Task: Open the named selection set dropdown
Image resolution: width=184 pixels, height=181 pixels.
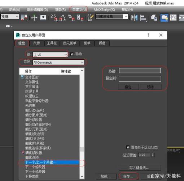Action: [x=112, y=17]
